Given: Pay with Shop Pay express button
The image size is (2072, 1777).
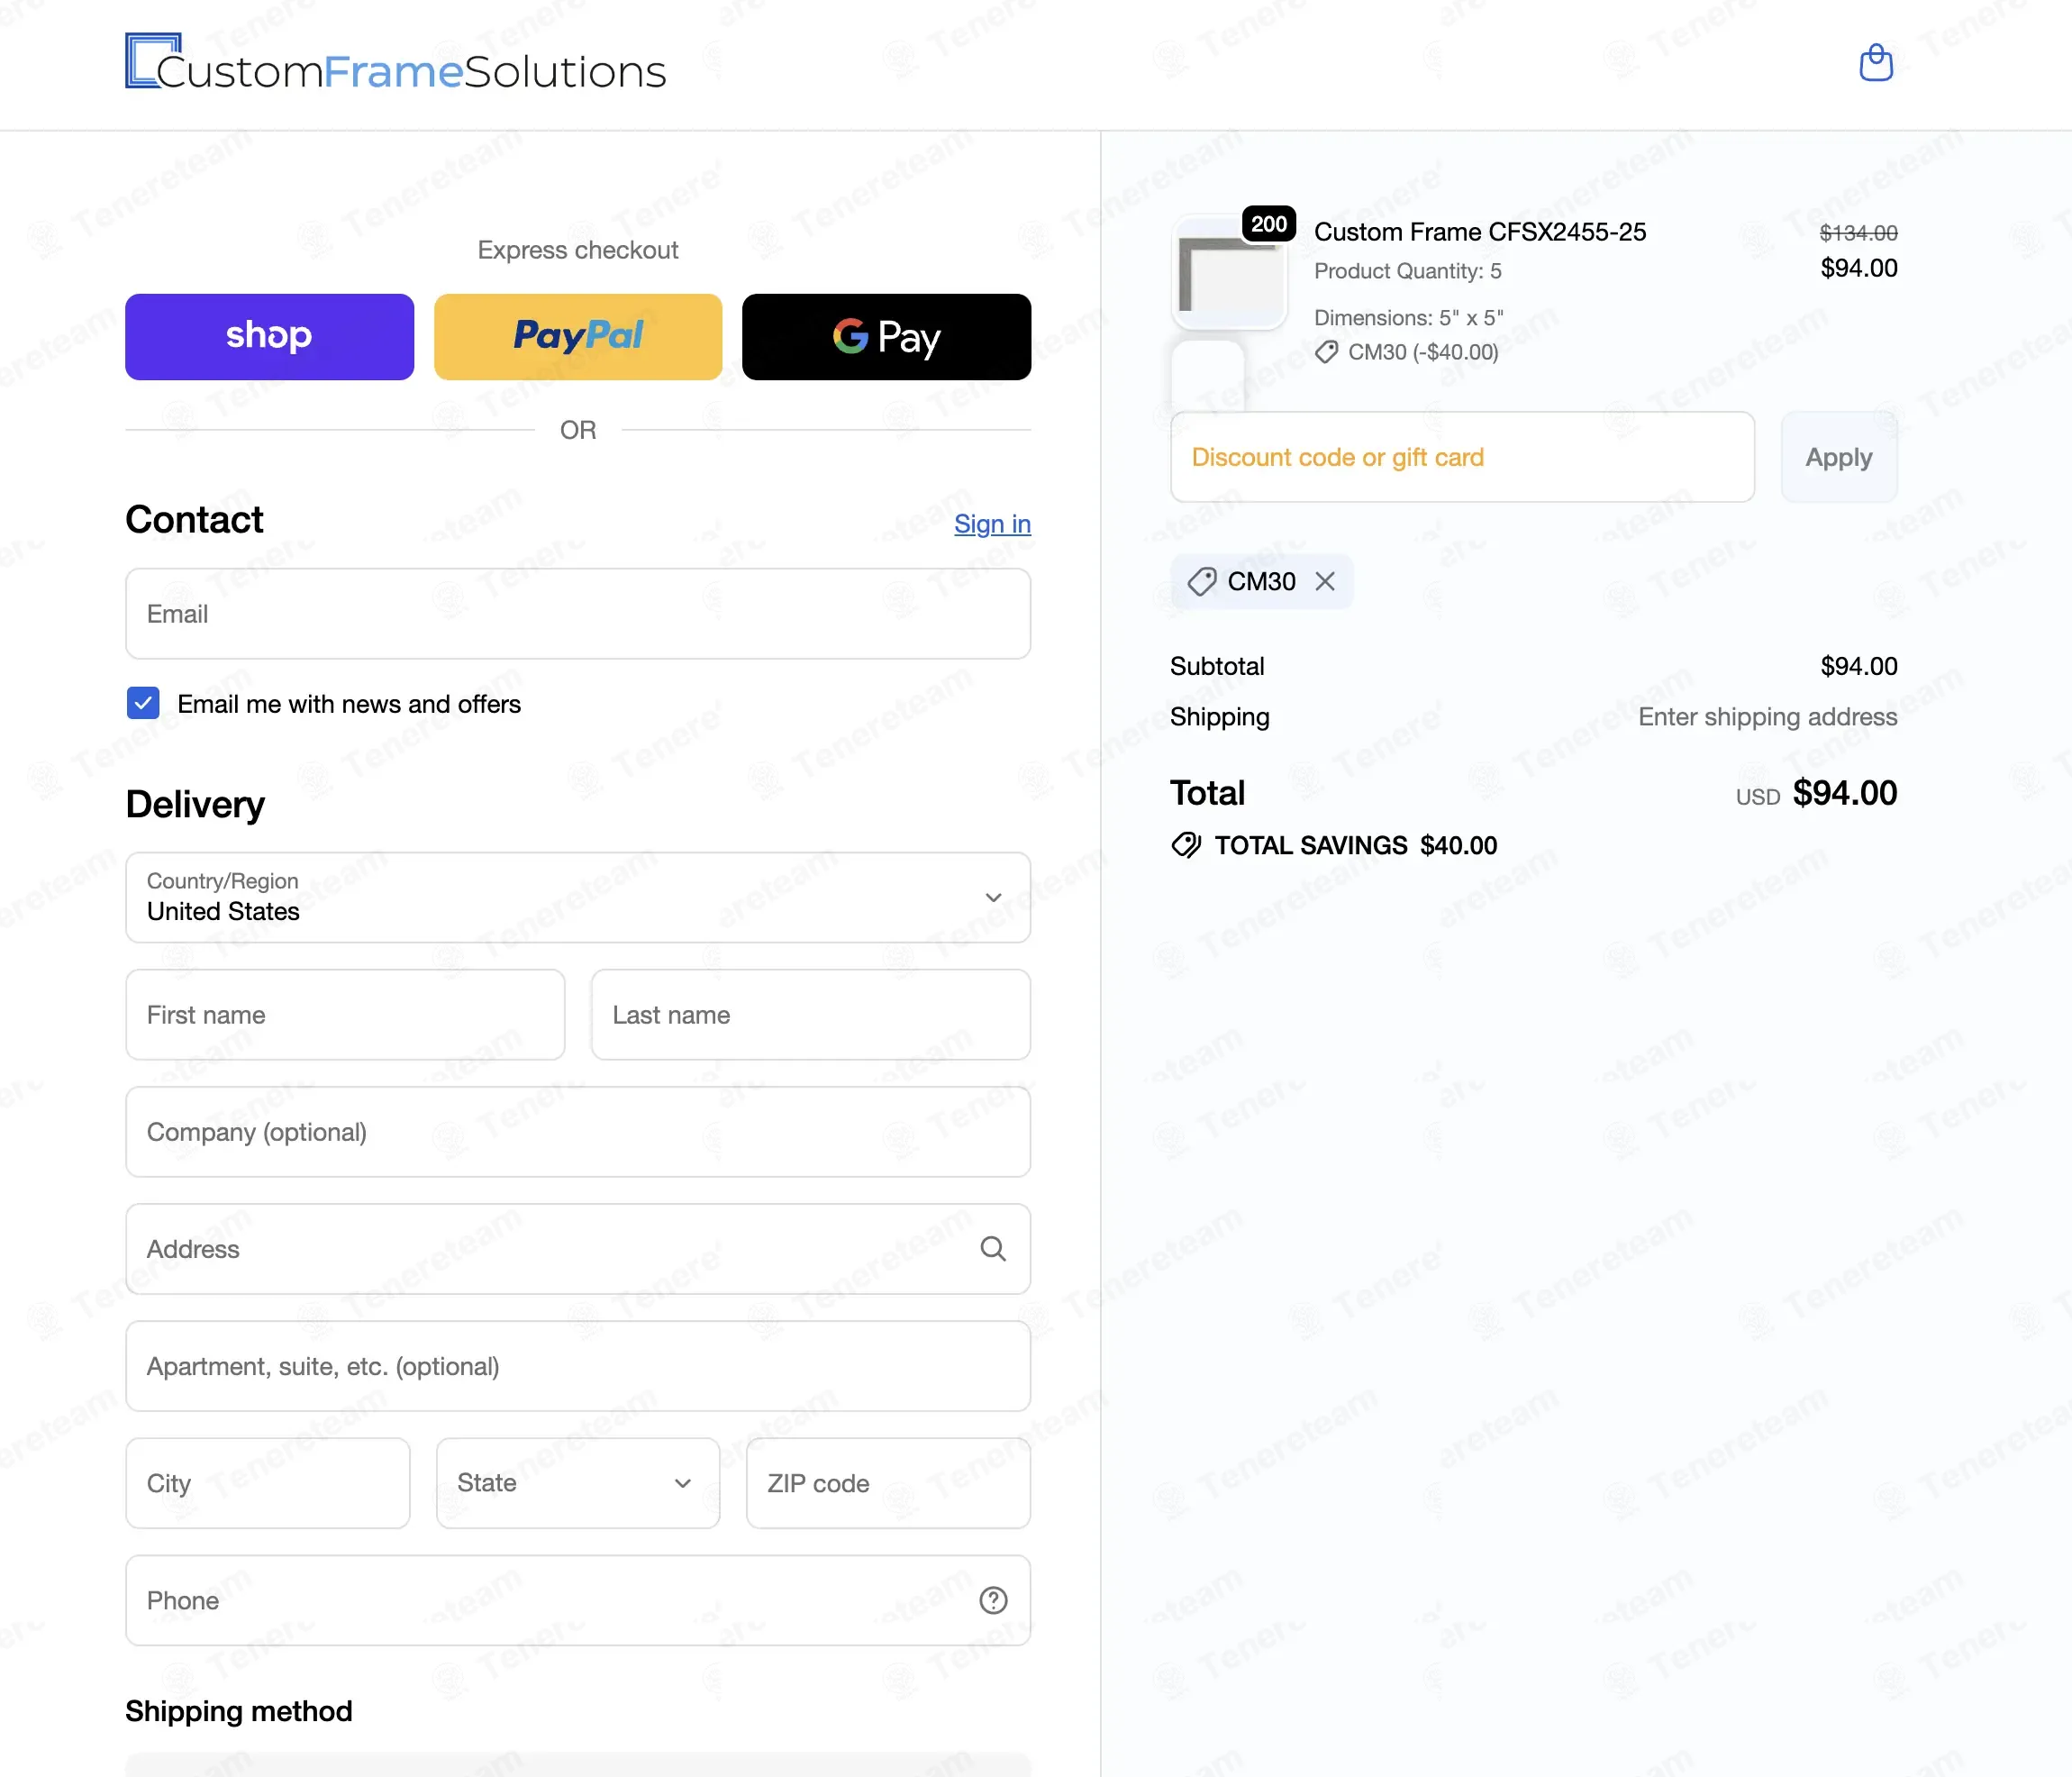Looking at the screenshot, I should tap(269, 336).
